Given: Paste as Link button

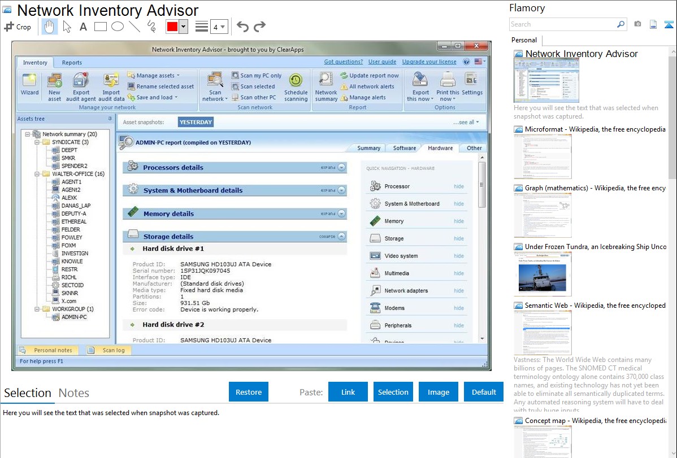Looking at the screenshot, I should 348,392.
